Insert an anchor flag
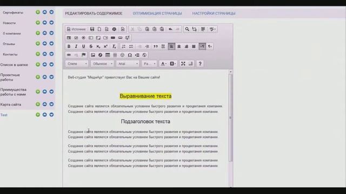Image resolution: width=346 pixels, height=194 pixels. [83, 55]
